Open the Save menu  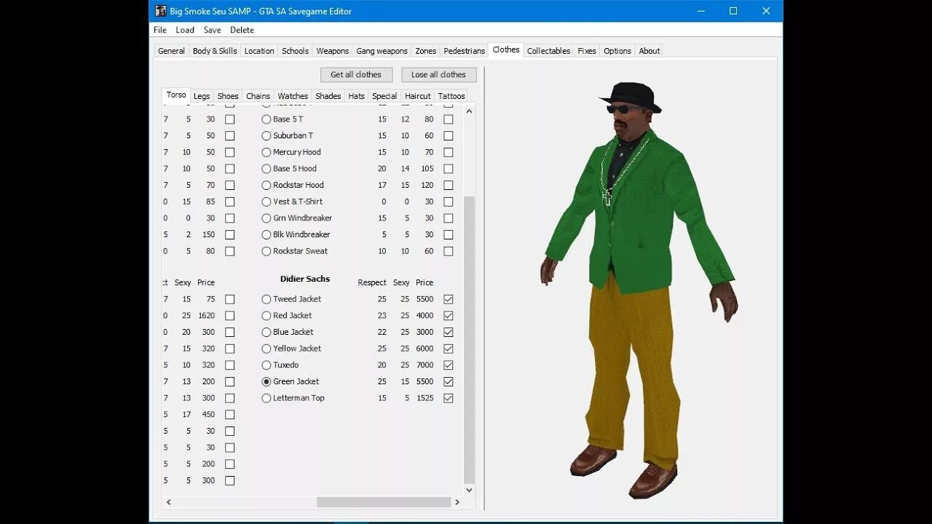tap(212, 30)
